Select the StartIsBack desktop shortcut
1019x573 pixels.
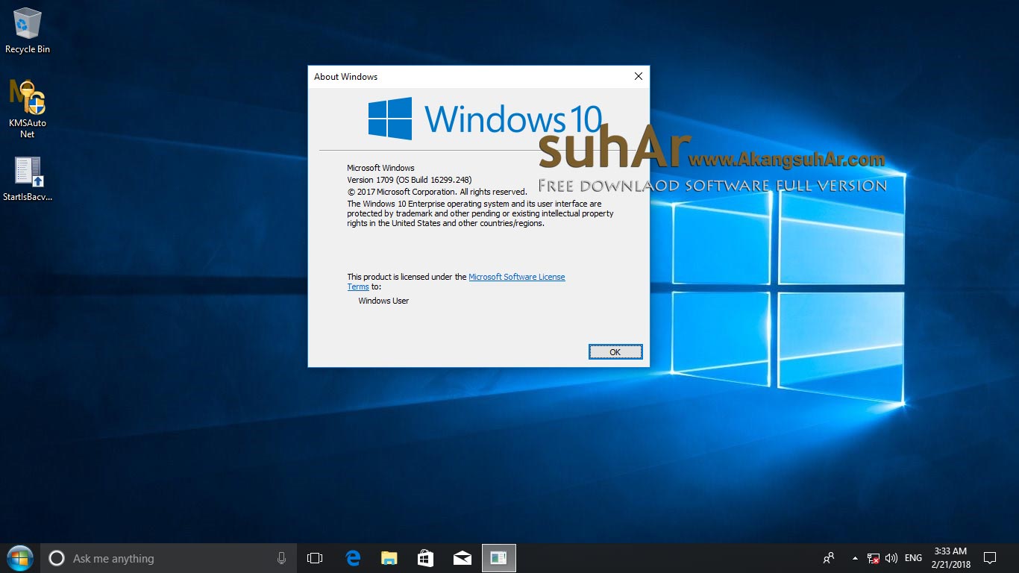click(28, 179)
